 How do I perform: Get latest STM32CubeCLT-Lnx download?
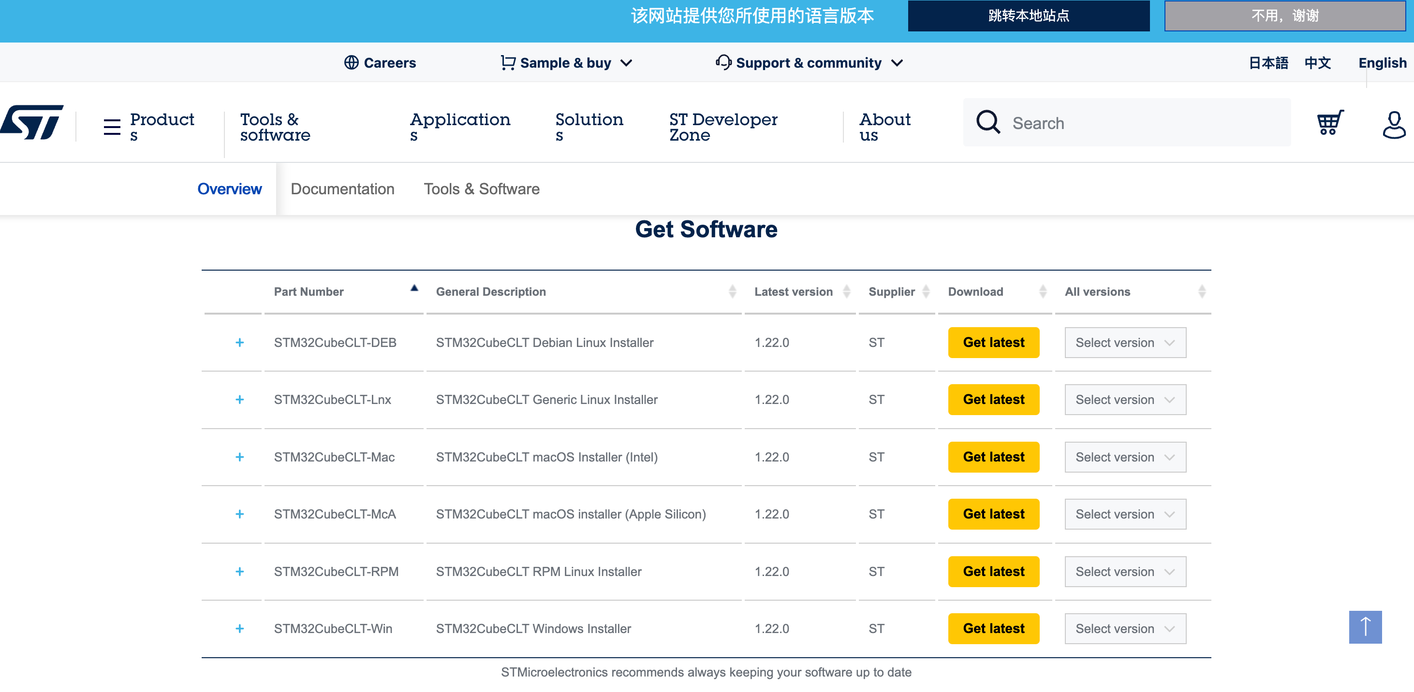(994, 400)
